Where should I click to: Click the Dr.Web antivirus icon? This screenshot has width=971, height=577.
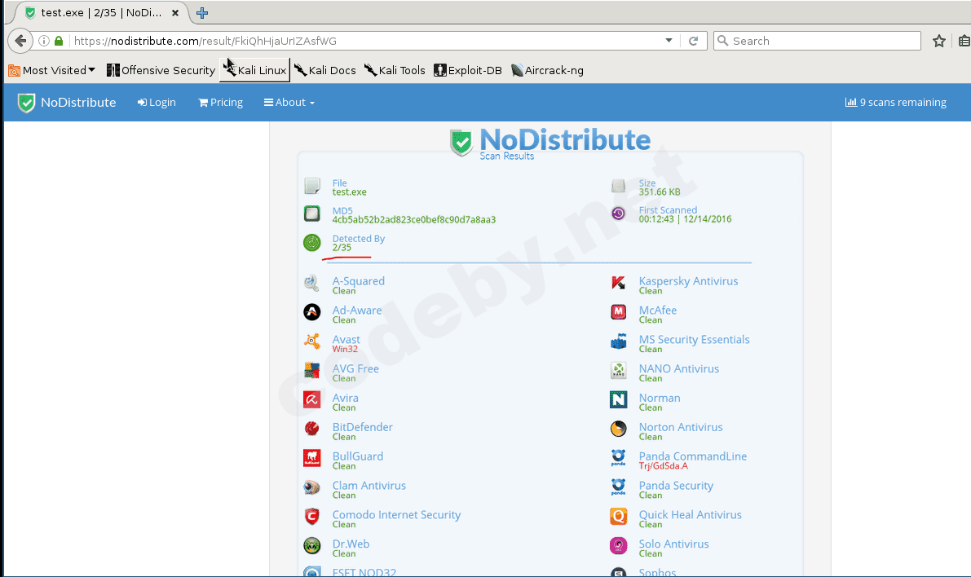pos(312,545)
